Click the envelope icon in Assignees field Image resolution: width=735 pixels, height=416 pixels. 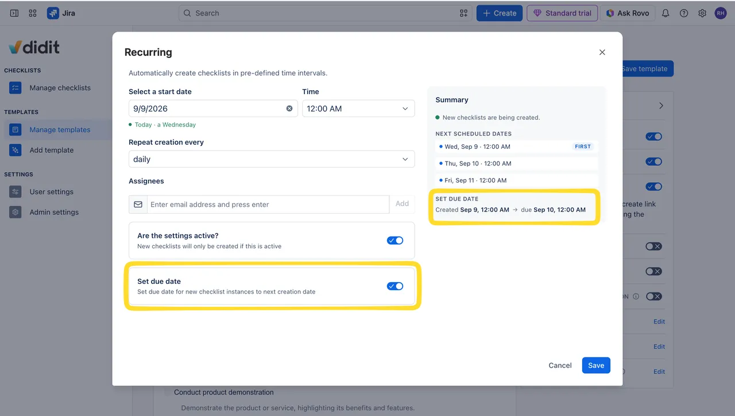(138, 205)
